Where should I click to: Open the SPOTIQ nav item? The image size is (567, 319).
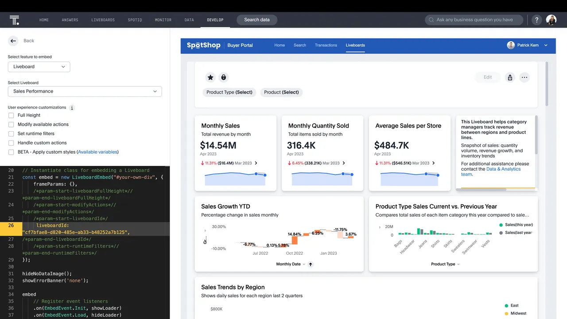click(x=135, y=20)
